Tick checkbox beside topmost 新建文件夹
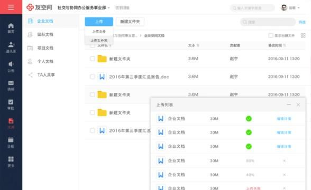The width and height of the screenshot is (311, 190). click(x=92, y=59)
